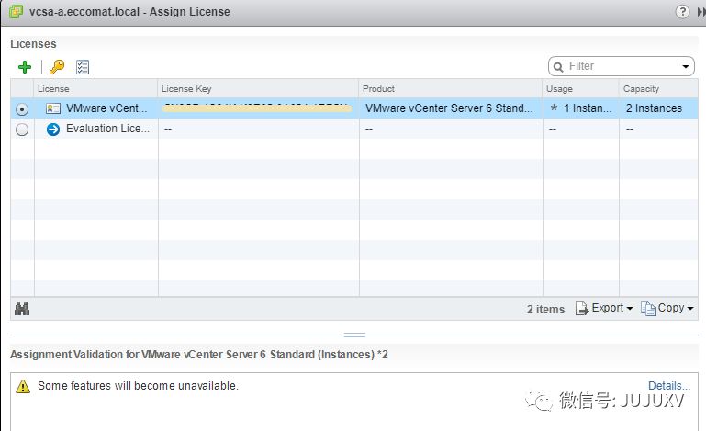The width and height of the screenshot is (706, 431).
Task: Click the masked license key cell
Action: [x=259, y=108]
